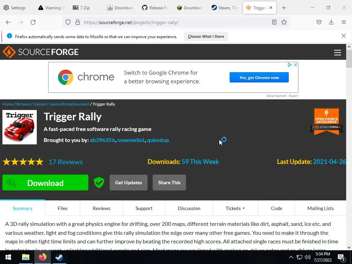Open the Discussion tab
Screen dimensions: 352x264
pyautogui.click(x=189, y=208)
